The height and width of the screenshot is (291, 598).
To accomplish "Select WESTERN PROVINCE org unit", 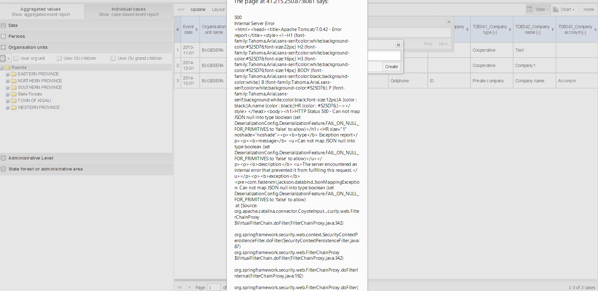I will point(39,107).
